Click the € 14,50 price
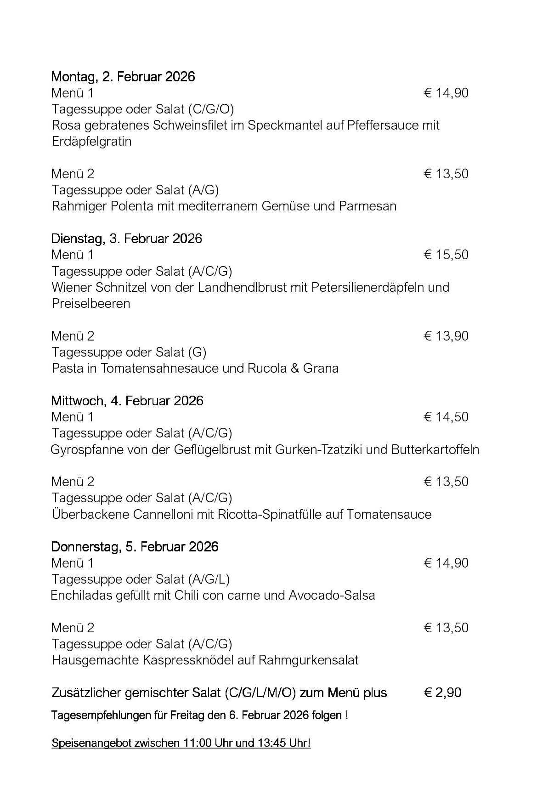 click(446, 417)
